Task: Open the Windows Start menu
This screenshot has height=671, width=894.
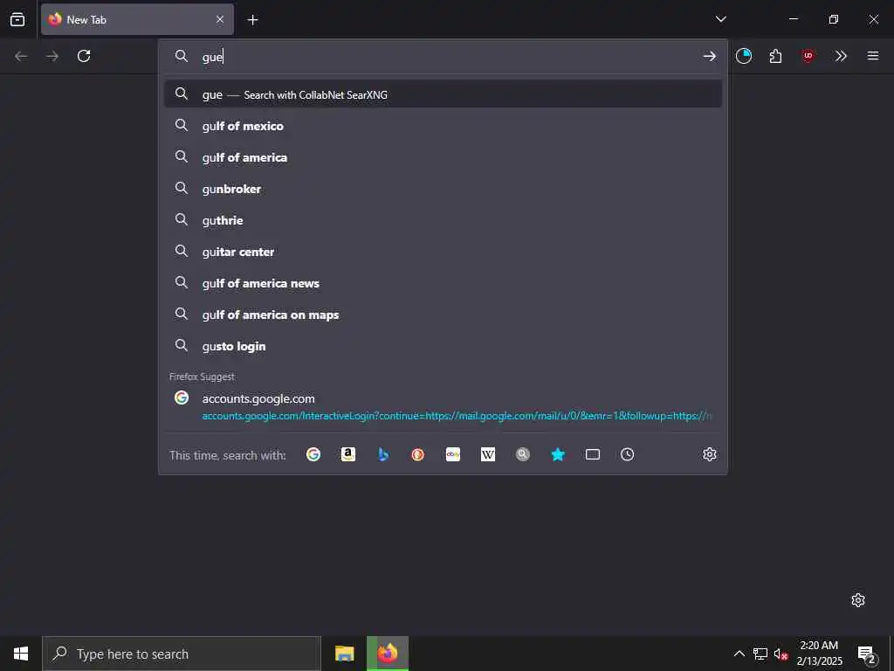Action: point(21,654)
